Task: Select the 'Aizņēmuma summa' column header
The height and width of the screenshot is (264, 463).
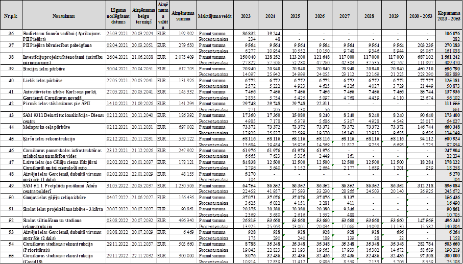Action: tap(183, 16)
